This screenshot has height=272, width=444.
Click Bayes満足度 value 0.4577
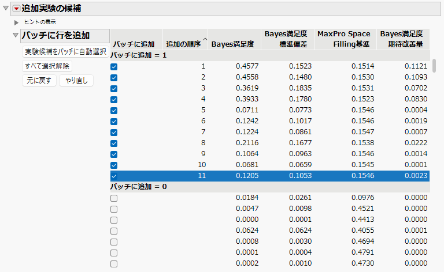click(x=247, y=66)
